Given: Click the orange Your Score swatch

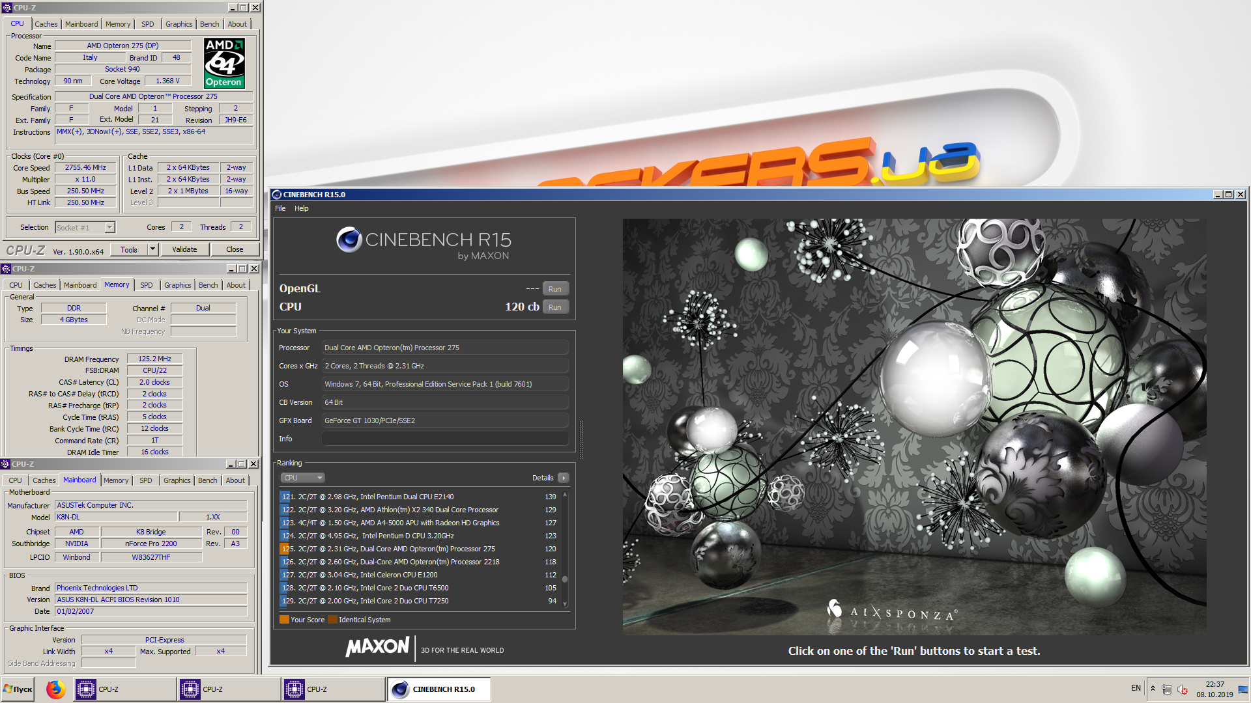Looking at the screenshot, I should pyautogui.click(x=284, y=620).
